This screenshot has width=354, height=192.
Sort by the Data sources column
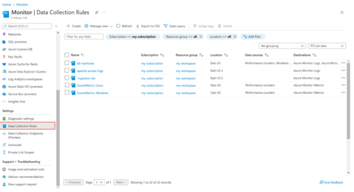click(x=257, y=55)
